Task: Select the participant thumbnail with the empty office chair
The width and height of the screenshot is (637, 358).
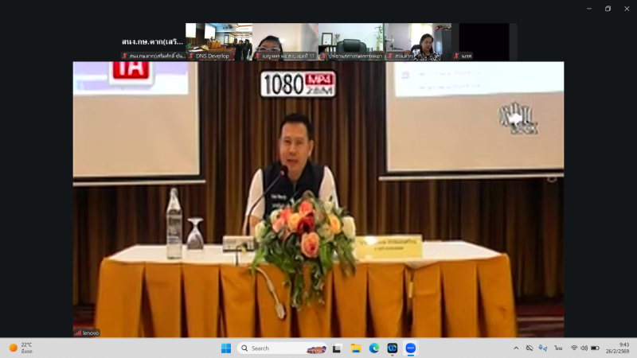Action: click(x=350, y=41)
